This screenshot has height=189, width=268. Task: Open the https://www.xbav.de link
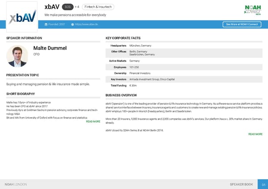(87, 24)
